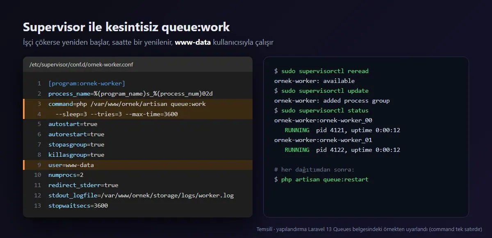Click line number 13 in the gutter
The width and height of the screenshot is (492, 238).
(x=37, y=206)
